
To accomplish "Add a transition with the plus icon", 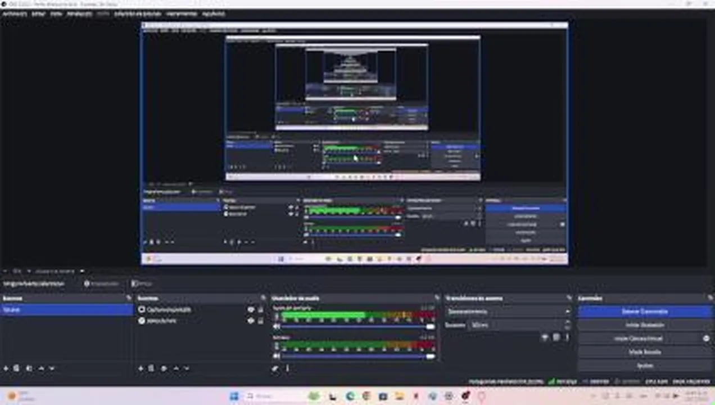I will 545,337.
